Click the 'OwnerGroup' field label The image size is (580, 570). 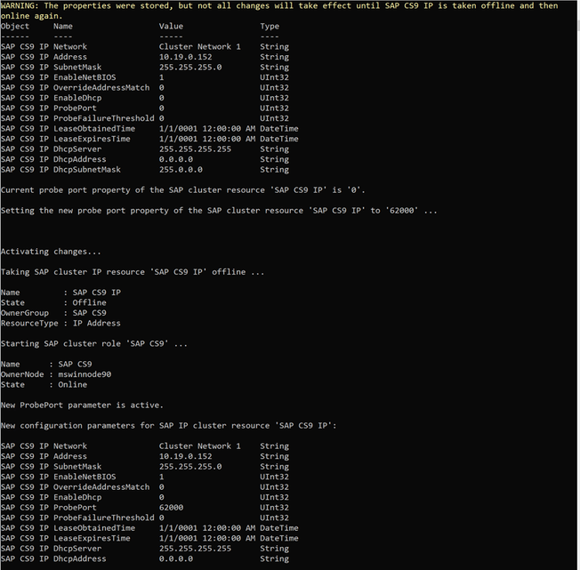(25, 313)
